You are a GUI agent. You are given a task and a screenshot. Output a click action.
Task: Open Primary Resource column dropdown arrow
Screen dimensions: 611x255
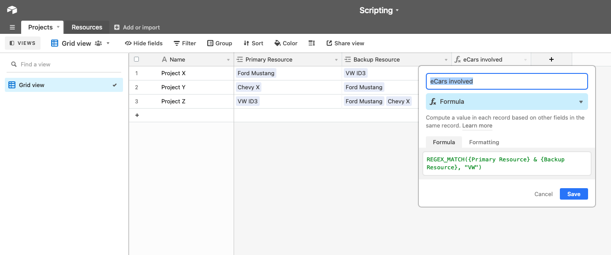337,60
